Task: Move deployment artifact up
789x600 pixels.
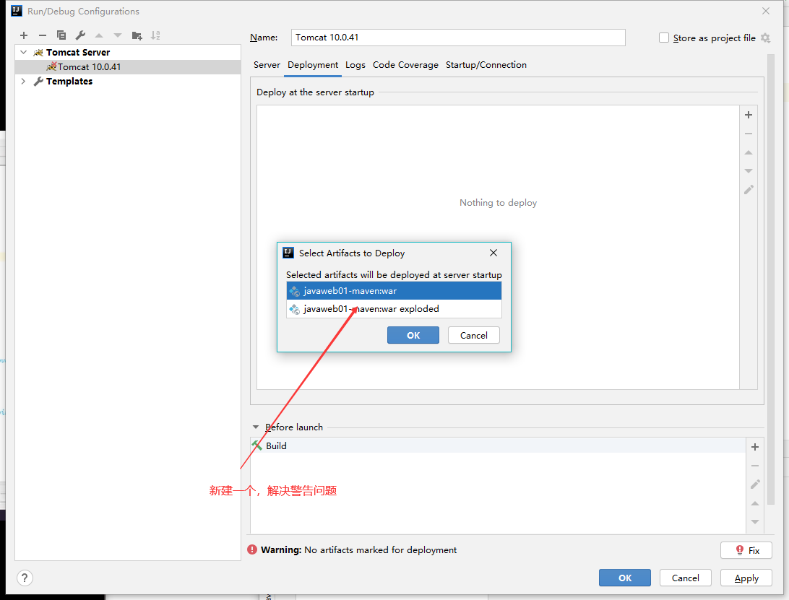Action: coord(749,152)
